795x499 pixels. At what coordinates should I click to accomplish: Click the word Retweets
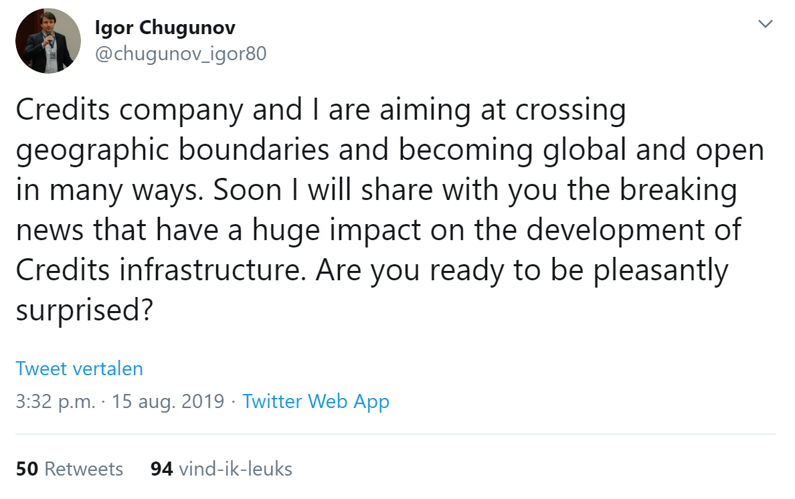pos(84,469)
